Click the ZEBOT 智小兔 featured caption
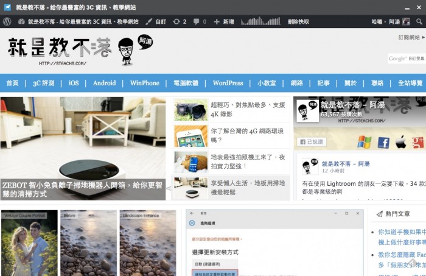Viewport: 426px width, 276px height. coord(83,189)
